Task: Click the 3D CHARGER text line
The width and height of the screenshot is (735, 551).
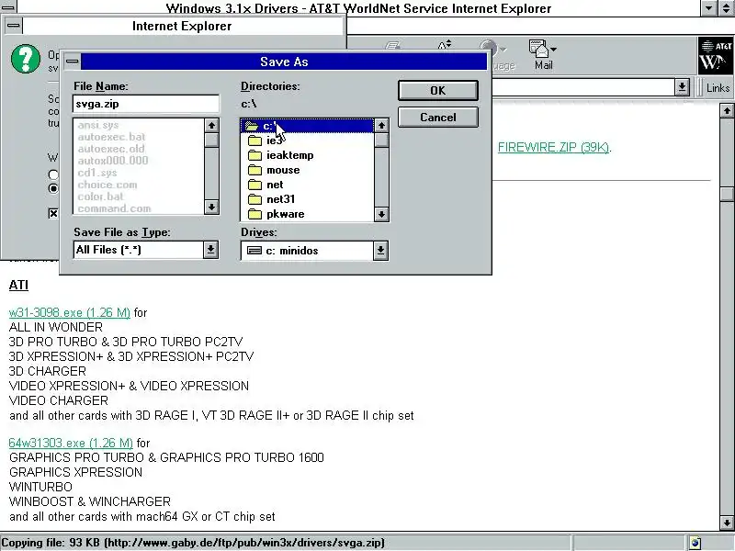Action: point(48,371)
